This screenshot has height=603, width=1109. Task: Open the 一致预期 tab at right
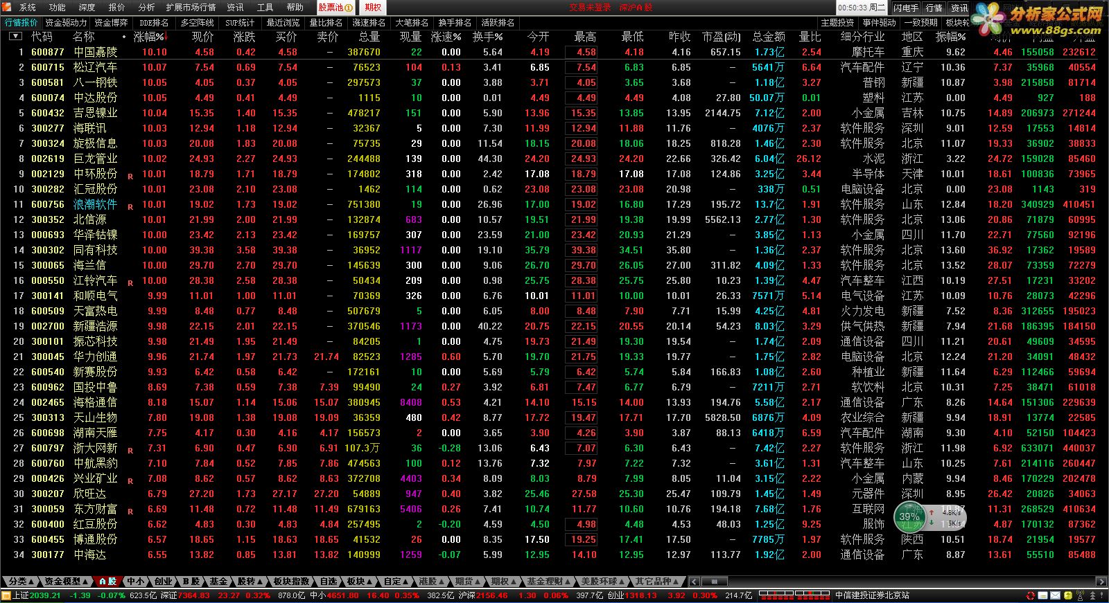(x=921, y=23)
